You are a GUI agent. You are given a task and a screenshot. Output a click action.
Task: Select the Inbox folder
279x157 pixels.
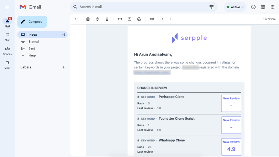coord(42,35)
